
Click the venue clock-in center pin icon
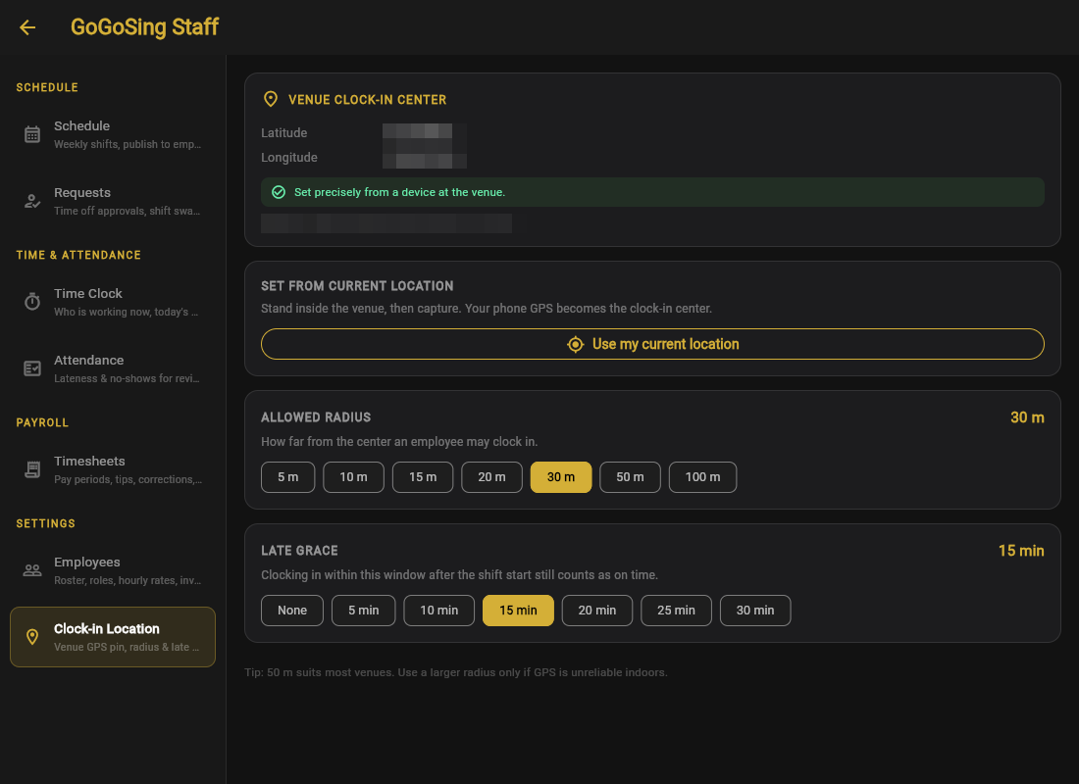pyautogui.click(x=271, y=100)
